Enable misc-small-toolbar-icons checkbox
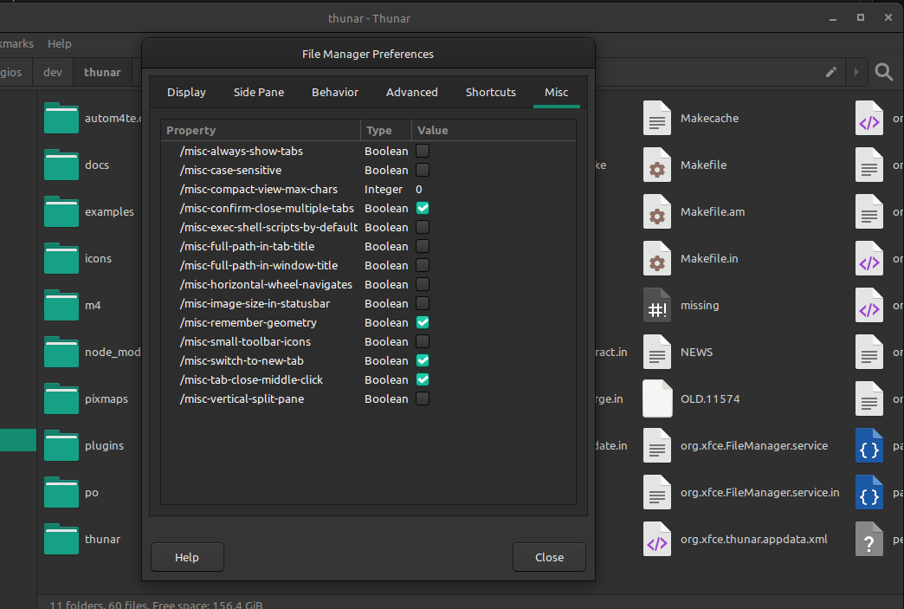The width and height of the screenshot is (904, 609). coord(423,341)
